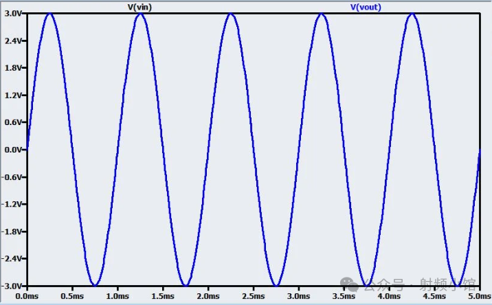Click the 1.0ms time axis label
The height and width of the screenshot is (305, 492).
click(x=118, y=297)
